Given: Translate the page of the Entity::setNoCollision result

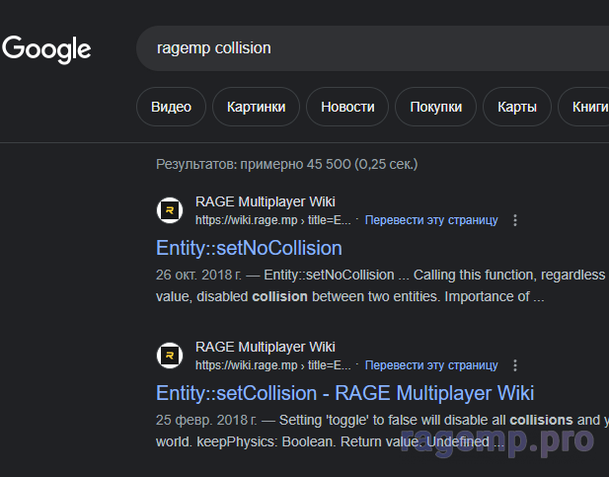Looking at the screenshot, I should click(431, 220).
